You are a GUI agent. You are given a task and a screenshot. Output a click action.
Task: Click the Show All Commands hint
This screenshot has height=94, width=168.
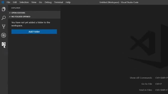tap(141, 78)
